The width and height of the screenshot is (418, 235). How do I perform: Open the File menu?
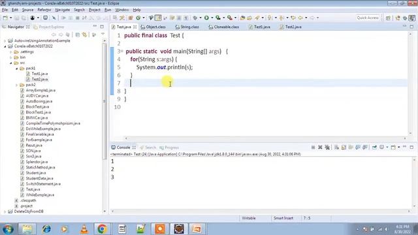point(5,10)
